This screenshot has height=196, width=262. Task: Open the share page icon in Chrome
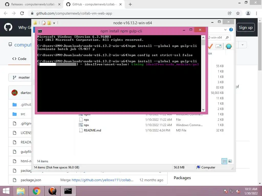tap(230, 13)
